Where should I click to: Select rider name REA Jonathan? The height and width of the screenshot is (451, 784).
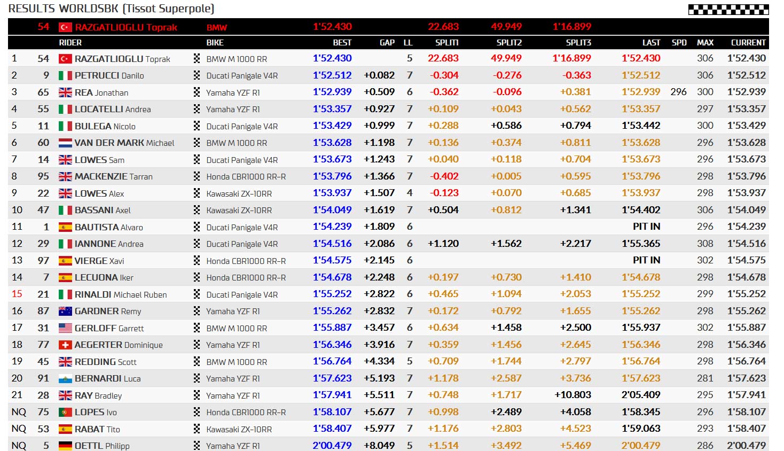pos(101,92)
